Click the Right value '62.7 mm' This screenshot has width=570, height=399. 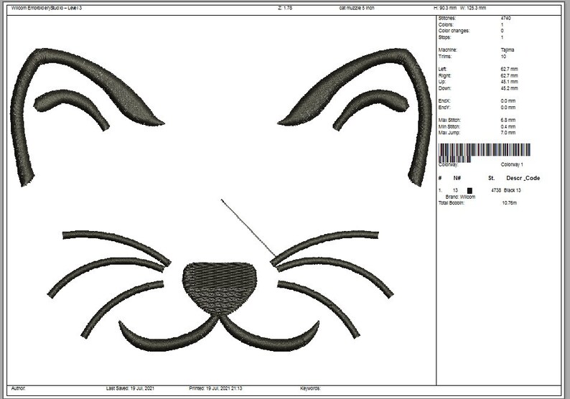(x=509, y=75)
